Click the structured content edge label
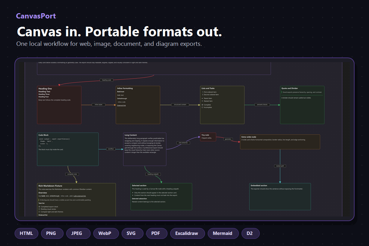Screen dimensions: 369x246 (x=180, y=105)
